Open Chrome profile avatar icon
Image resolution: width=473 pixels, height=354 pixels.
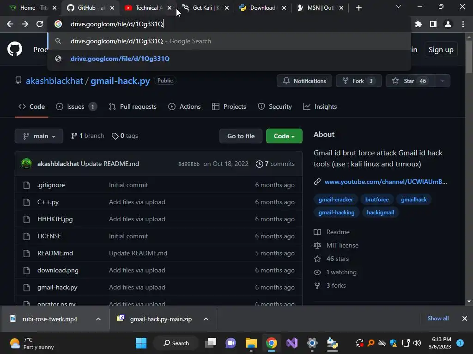[448, 24]
